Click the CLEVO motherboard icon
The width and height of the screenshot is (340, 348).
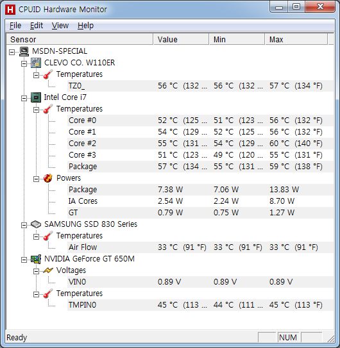coord(36,63)
